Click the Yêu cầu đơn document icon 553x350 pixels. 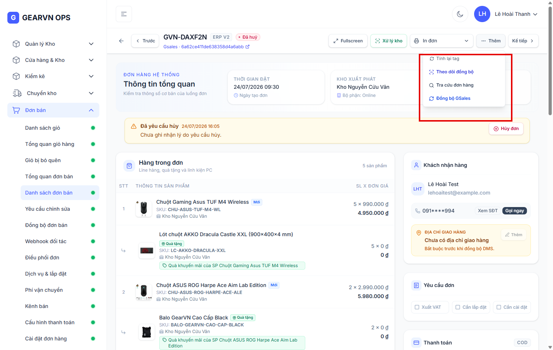click(416, 285)
